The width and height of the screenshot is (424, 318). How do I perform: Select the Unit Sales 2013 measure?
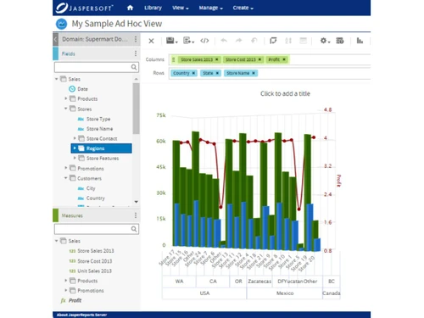pyautogui.click(x=94, y=271)
